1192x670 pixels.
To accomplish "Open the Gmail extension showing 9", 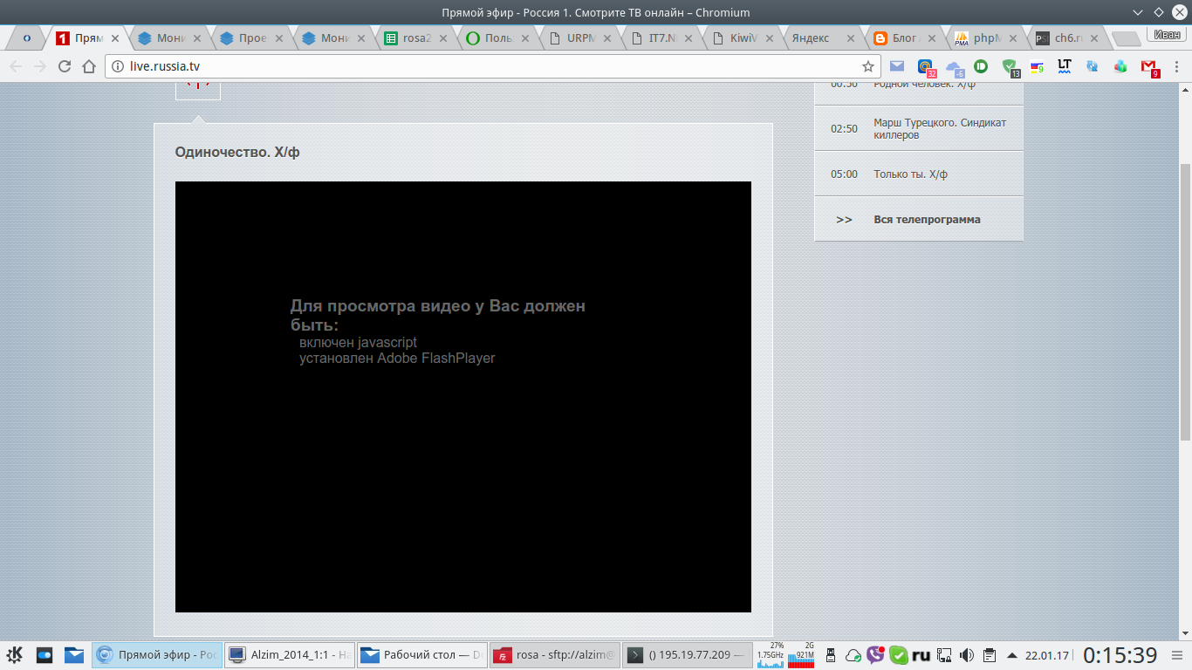I will (1150, 67).
